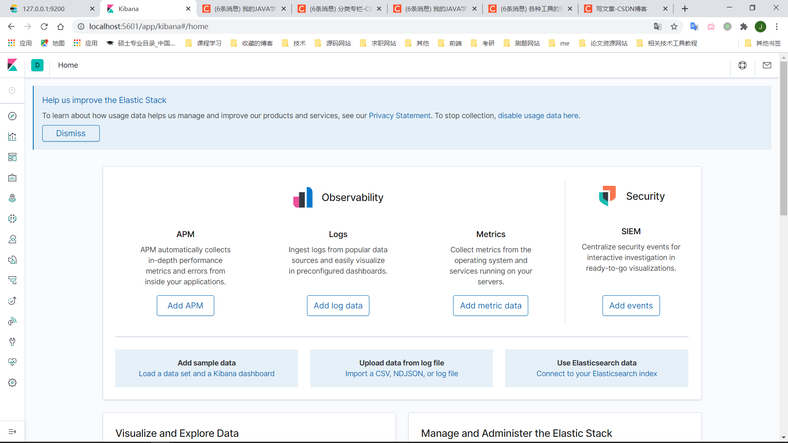
Task: Close the 127.0.0.1:9200 tab
Action: click(x=92, y=9)
